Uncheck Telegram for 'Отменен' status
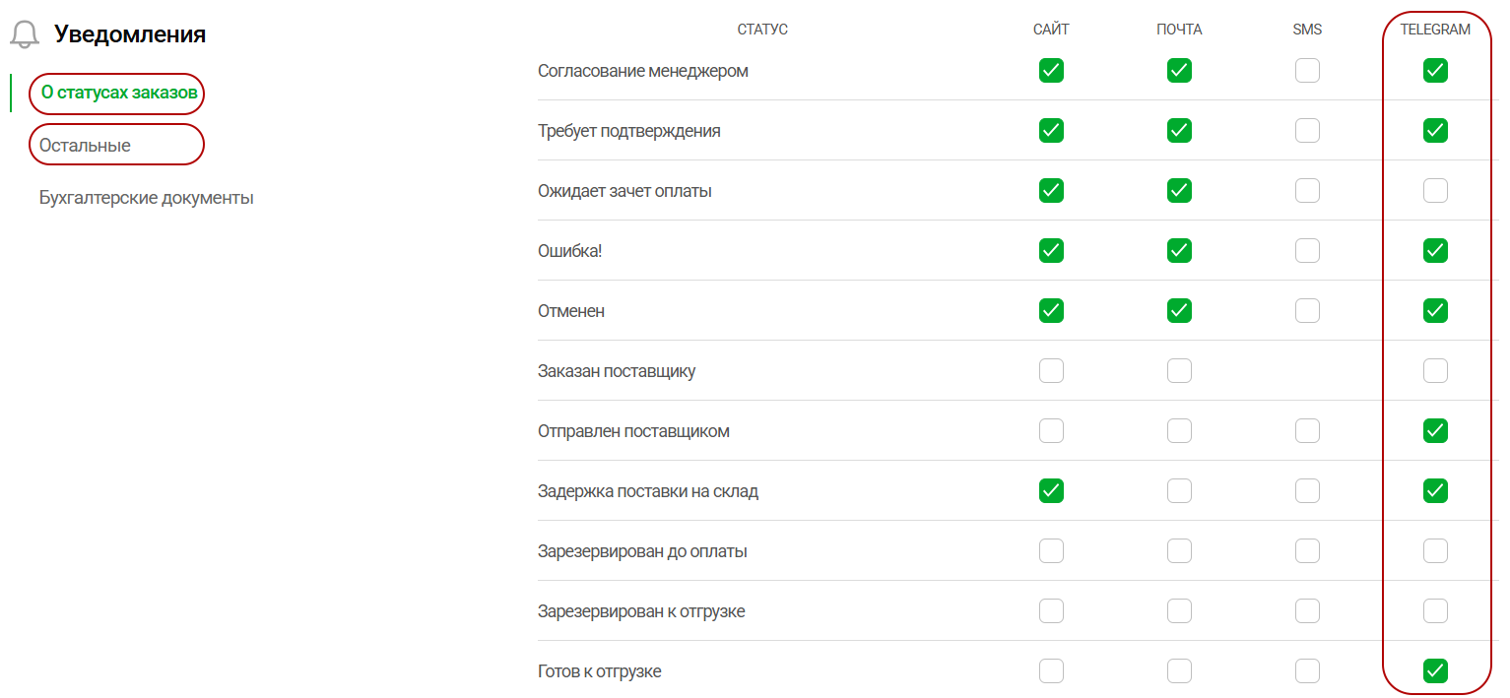The image size is (1510, 698). (x=1435, y=311)
